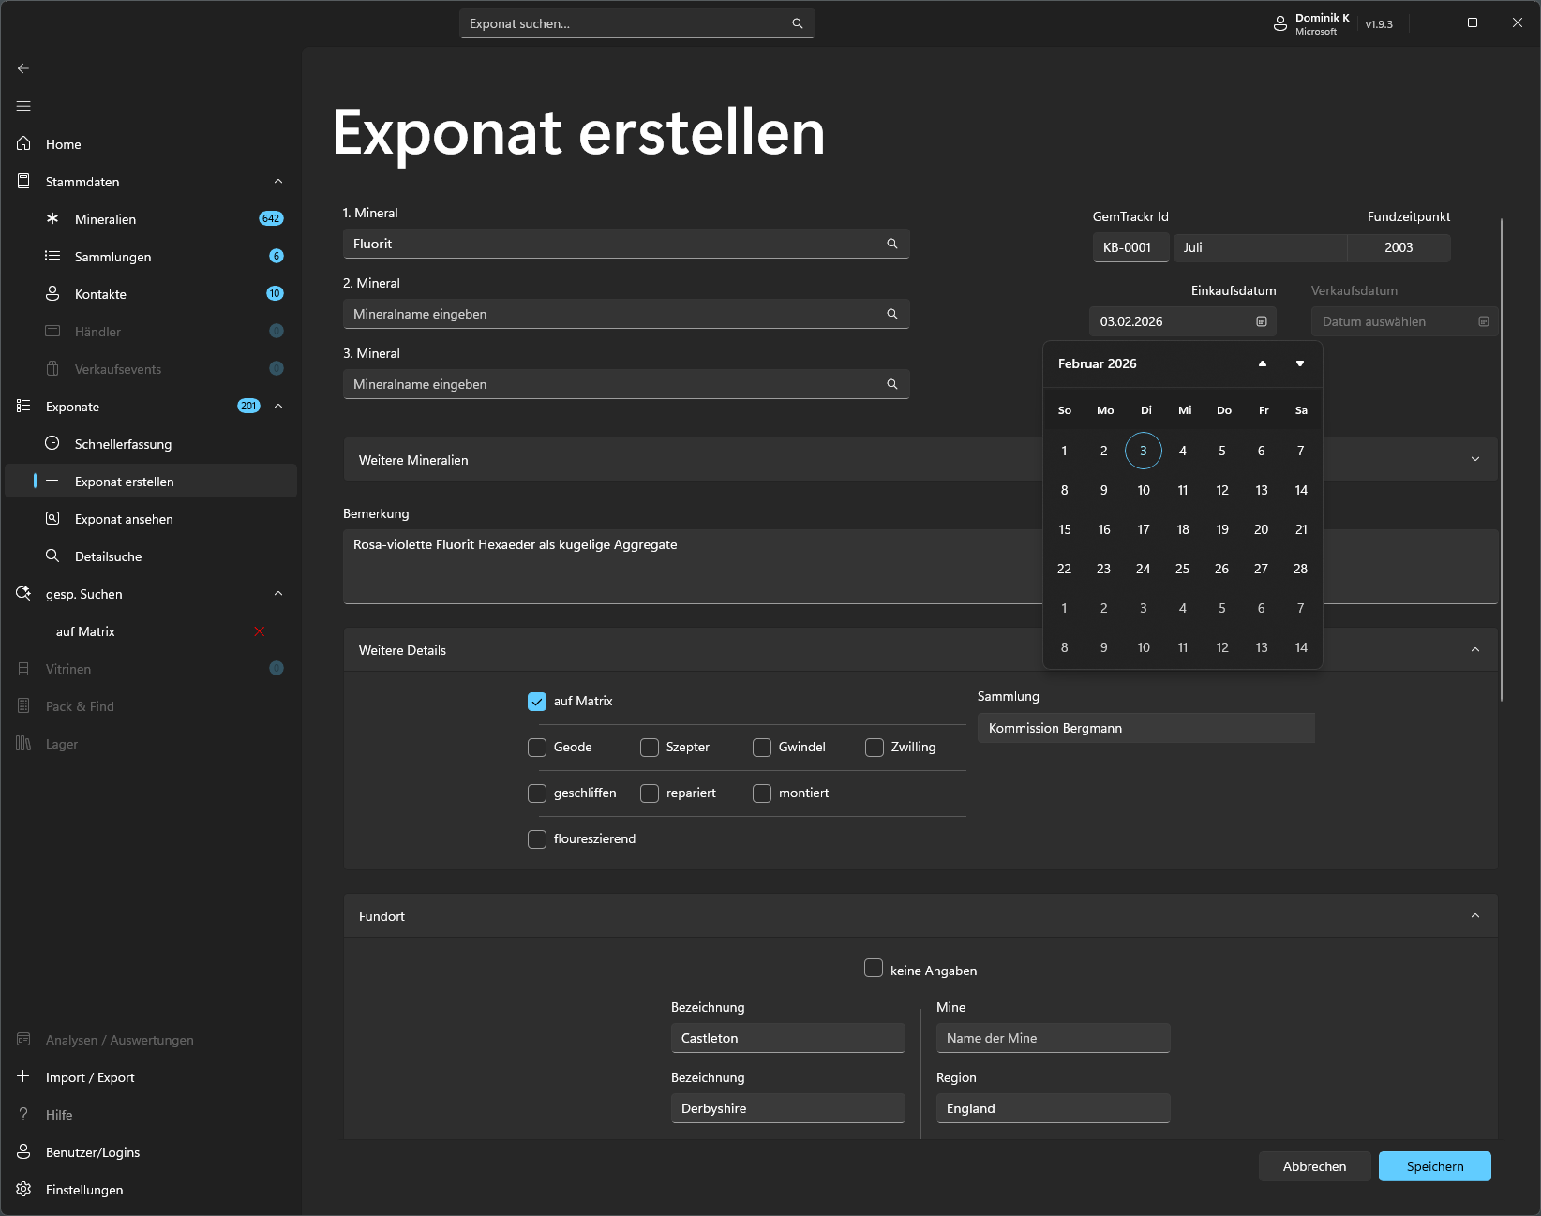This screenshot has width=1541, height=1216.
Task: Click the back arrow icon
Action: pyautogui.click(x=23, y=68)
